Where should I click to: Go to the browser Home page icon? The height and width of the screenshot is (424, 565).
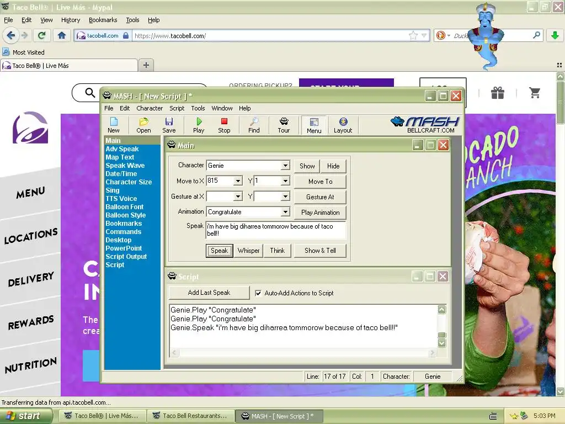[x=62, y=35]
